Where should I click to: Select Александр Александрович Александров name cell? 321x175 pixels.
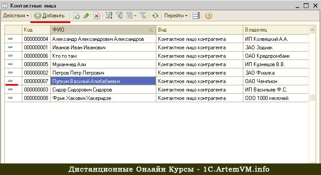(x=103, y=39)
